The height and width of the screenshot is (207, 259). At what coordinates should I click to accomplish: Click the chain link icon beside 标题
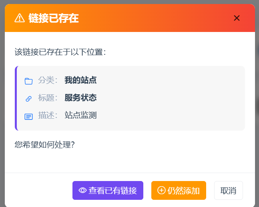click(28, 99)
